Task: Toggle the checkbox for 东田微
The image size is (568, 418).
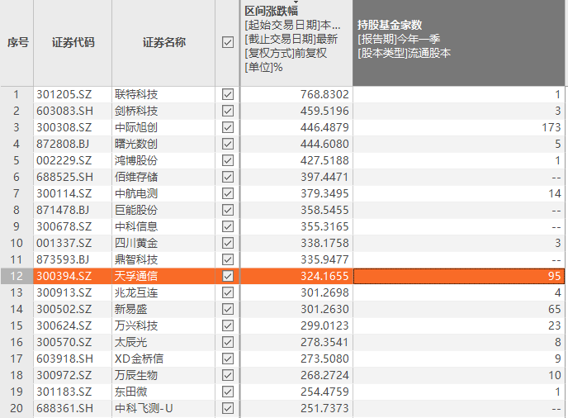Action: [228, 392]
